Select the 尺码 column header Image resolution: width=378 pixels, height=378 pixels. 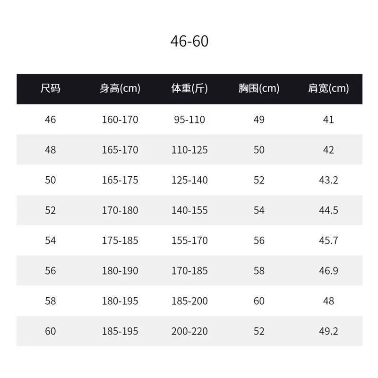pyautogui.click(x=51, y=88)
